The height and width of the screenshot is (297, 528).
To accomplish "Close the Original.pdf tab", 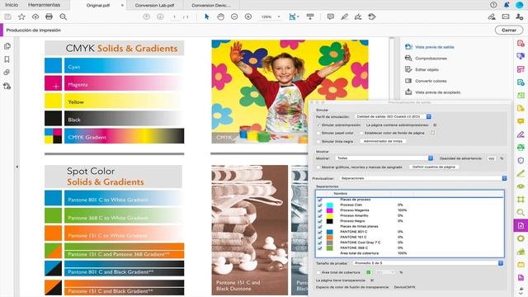I will point(122,6).
